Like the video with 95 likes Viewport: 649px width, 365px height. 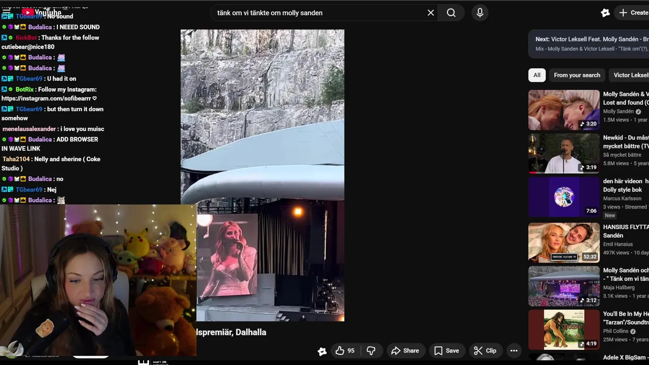(x=345, y=351)
